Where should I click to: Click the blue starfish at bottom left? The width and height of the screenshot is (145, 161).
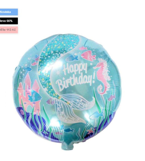tap(45, 132)
